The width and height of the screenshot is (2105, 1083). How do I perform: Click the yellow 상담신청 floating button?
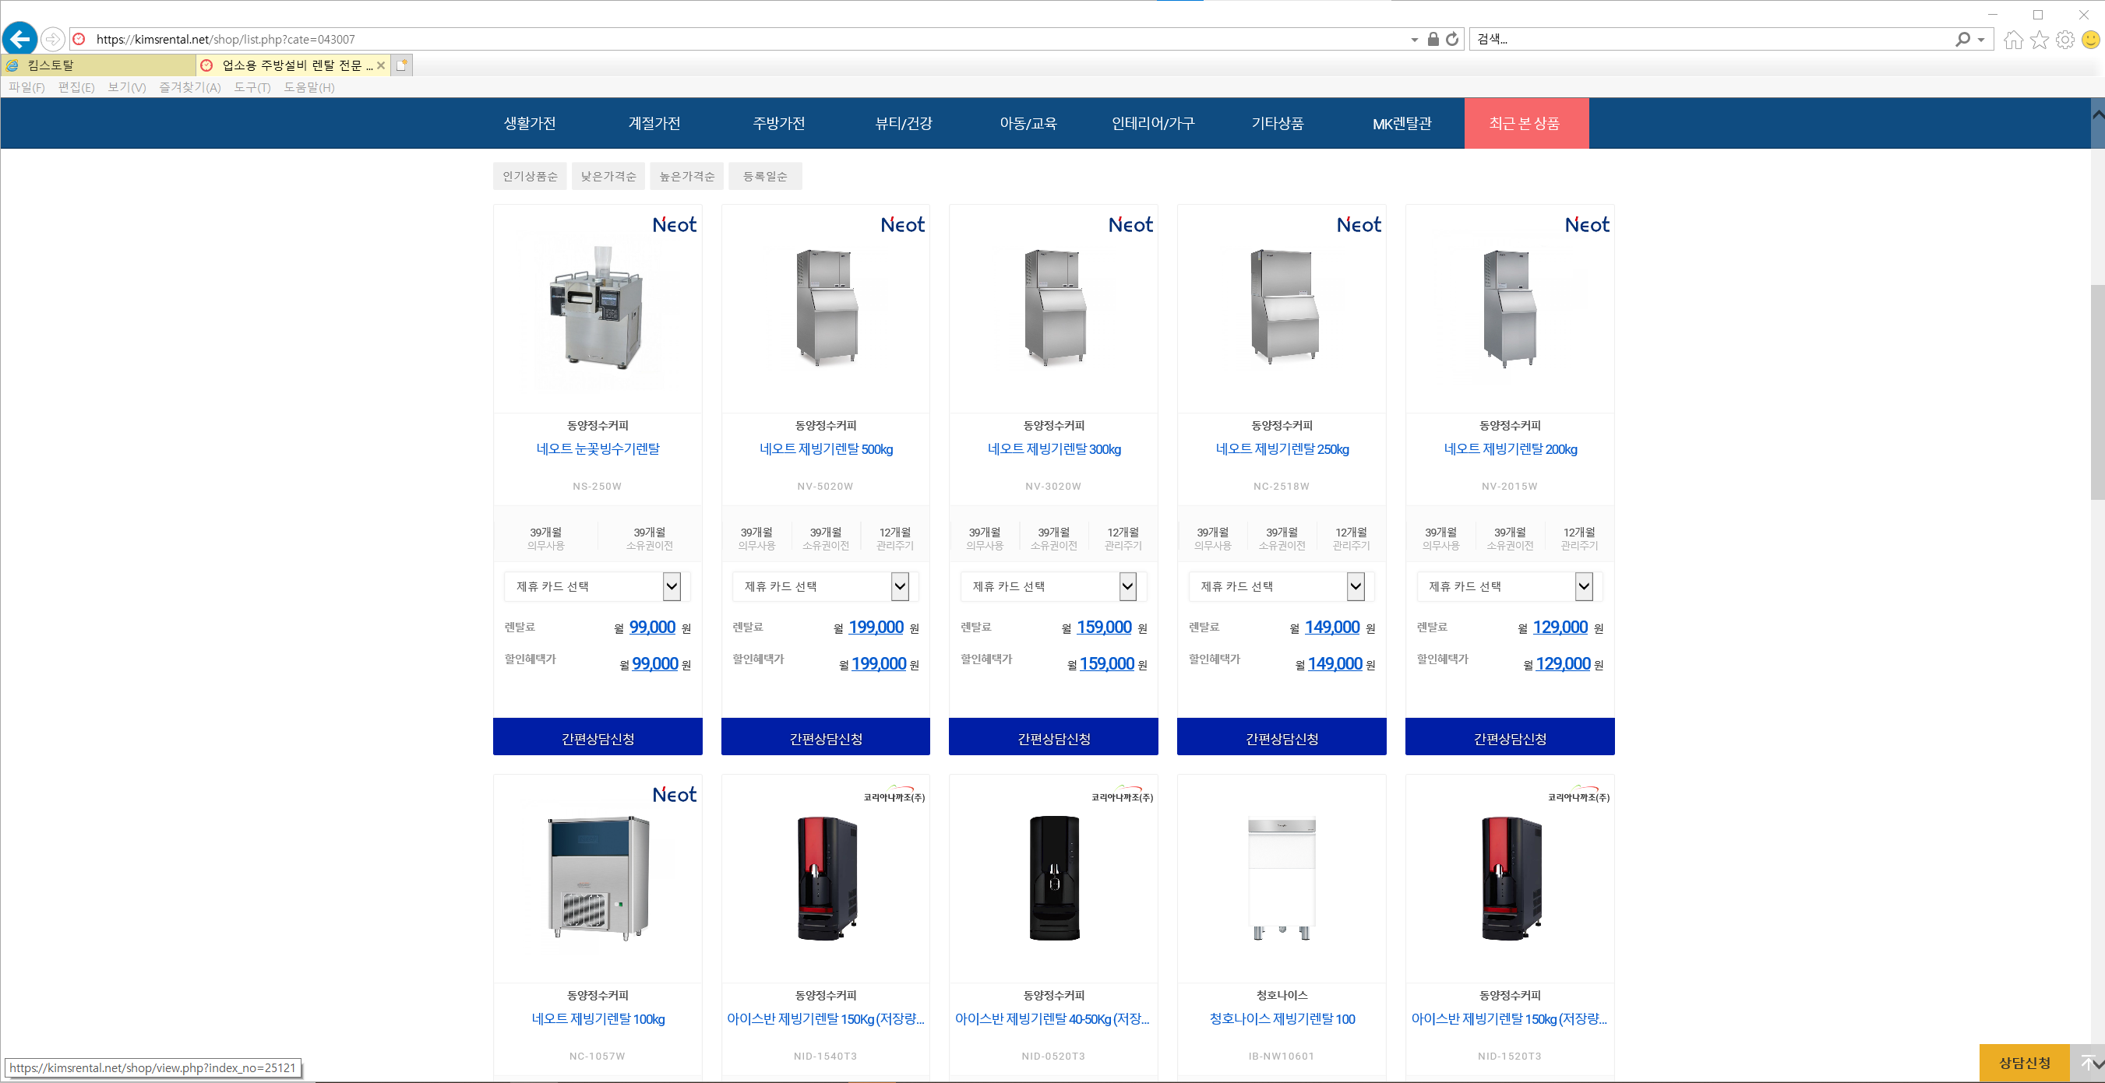[x=2024, y=1063]
